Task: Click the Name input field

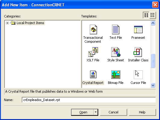Action: click(89, 100)
